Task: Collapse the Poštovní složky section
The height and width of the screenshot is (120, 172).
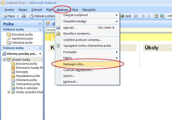Action: tap(40, 48)
